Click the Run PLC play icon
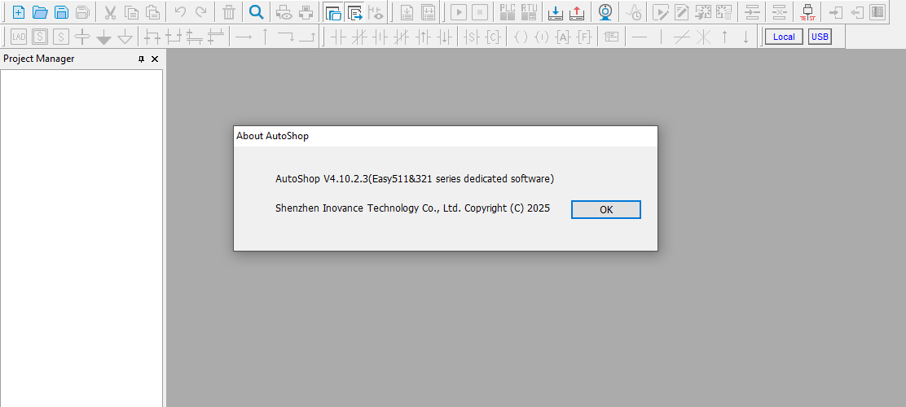This screenshot has width=906, height=407. [459, 12]
